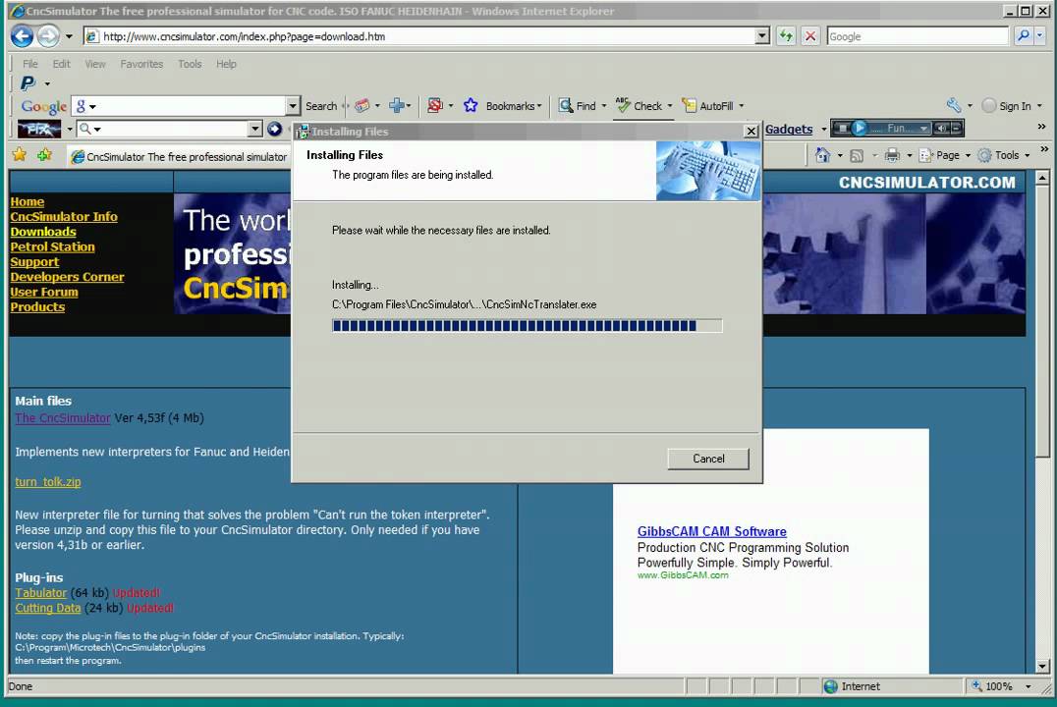The height and width of the screenshot is (707, 1057).
Task: Click the Google toolbar logo
Action: click(x=44, y=106)
